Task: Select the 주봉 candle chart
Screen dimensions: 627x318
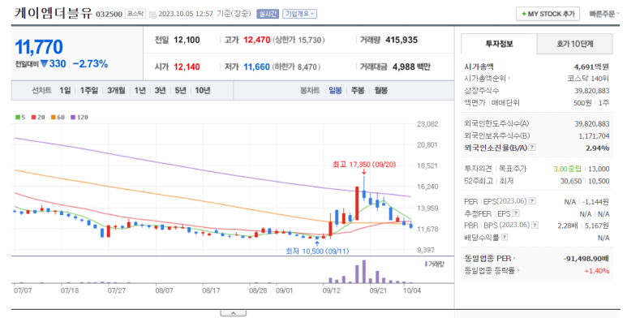Action: coord(358,91)
